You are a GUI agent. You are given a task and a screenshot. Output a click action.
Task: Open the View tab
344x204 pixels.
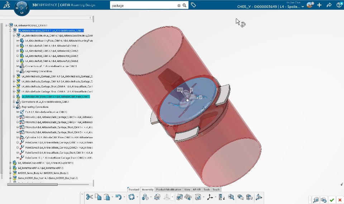[187, 190]
